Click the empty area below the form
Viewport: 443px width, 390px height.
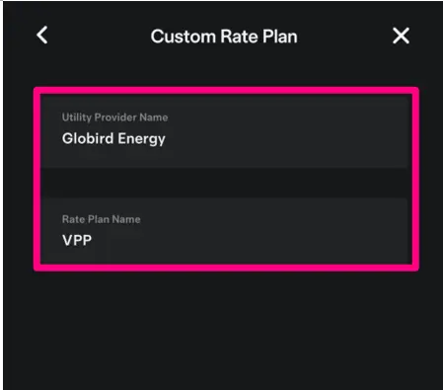pyautogui.click(x=224, y=329)
